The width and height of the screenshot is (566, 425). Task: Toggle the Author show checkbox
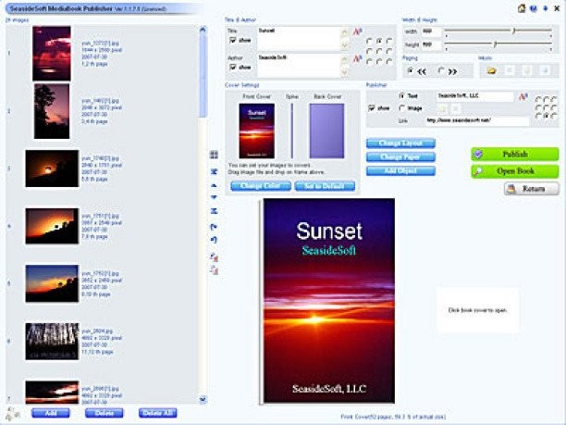click(233, 67)
